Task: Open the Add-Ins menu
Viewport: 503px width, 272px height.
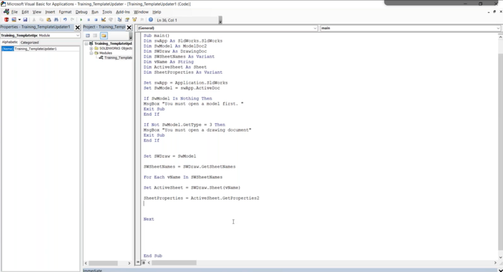Action: tap(123, 12)
